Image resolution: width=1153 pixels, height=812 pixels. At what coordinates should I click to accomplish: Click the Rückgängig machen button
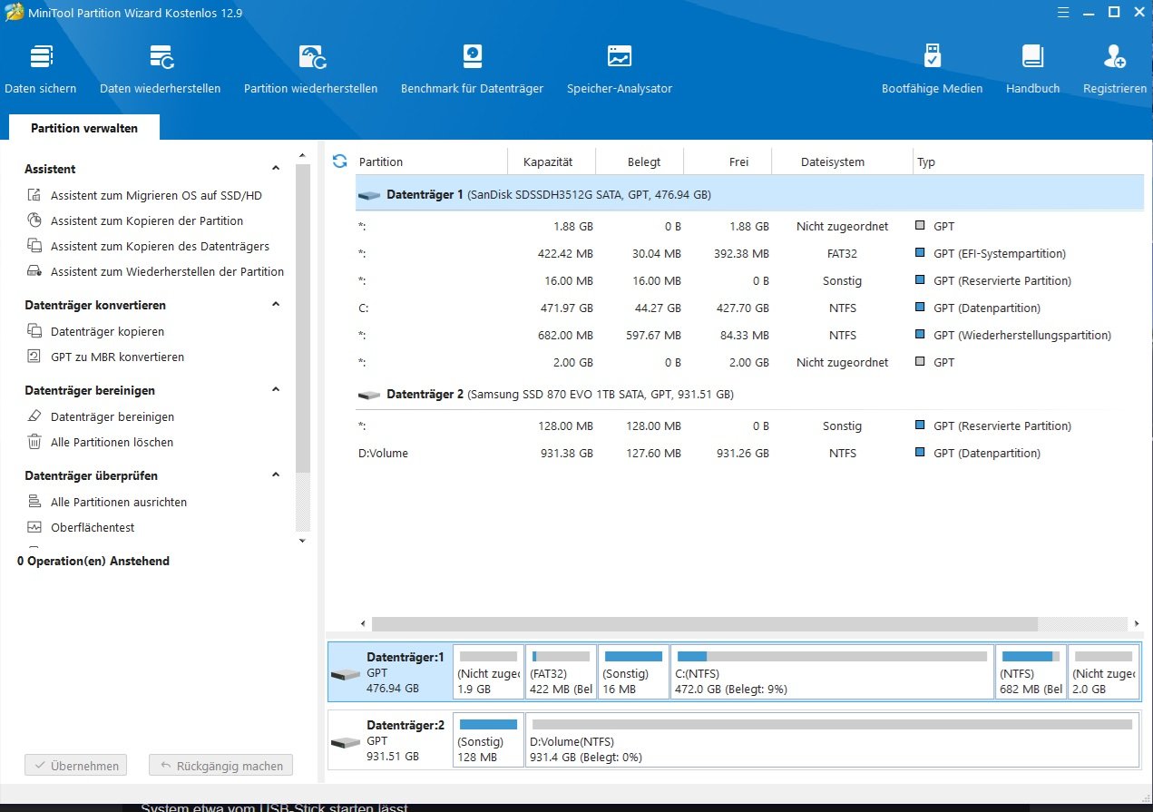tap(221, 766)
